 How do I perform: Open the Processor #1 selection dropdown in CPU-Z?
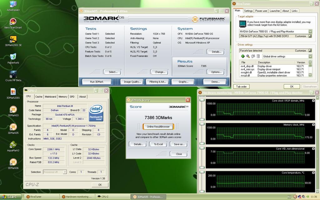click(x=65, y=172)
